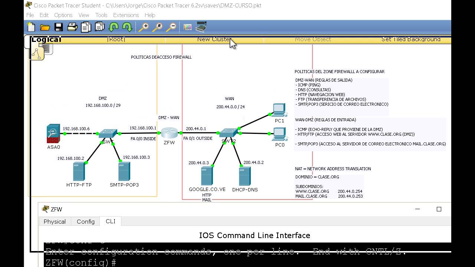This screenshot has width=475, height=267.
Task: Click the Move Object button
Action: (313, 39)
